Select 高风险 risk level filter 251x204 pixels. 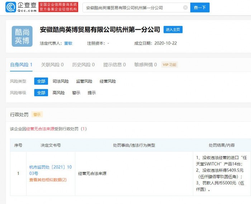[58, 93]
